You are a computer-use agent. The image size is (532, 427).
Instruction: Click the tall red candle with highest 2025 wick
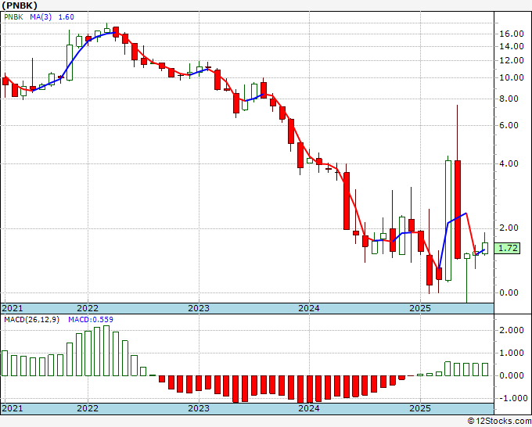pos(458,210)
